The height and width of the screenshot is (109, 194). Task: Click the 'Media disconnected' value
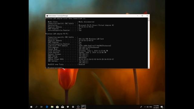coord(86,22)
